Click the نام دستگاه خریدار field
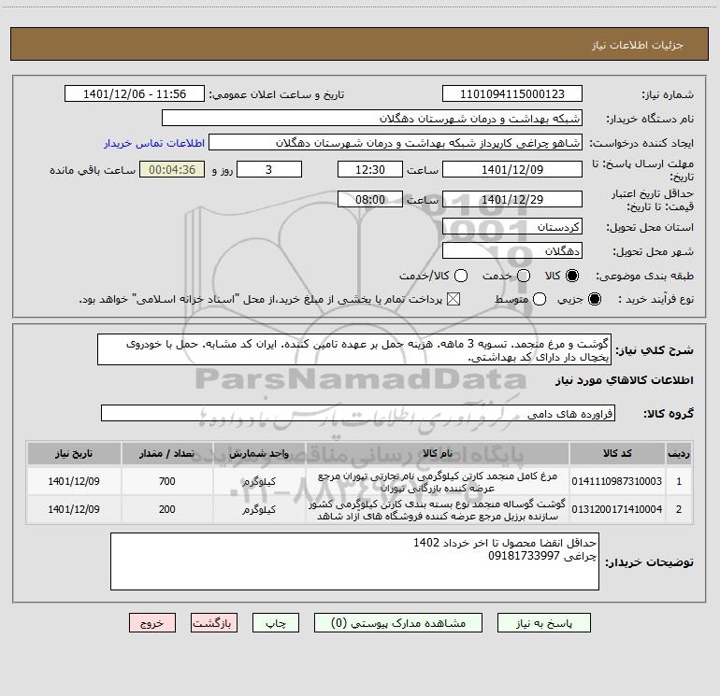Image resolution: width=720 pixels, height=696 pixels. [372, 119]
